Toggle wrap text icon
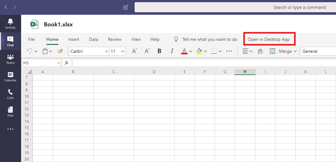This screenshot has width=336, height=162. point(260,51)
